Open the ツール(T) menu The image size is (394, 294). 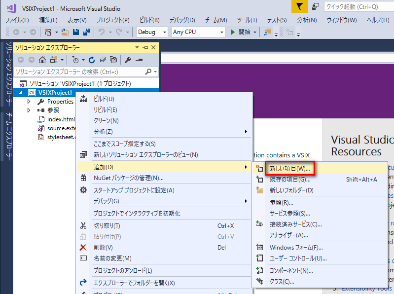(x=247, y=20)
